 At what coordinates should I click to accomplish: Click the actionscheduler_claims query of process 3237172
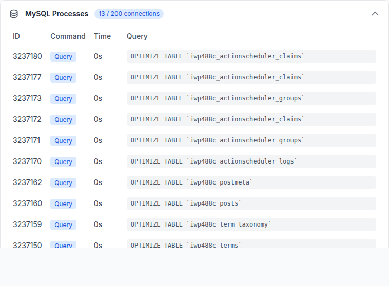pyautogui.click(x=251, y=119)
